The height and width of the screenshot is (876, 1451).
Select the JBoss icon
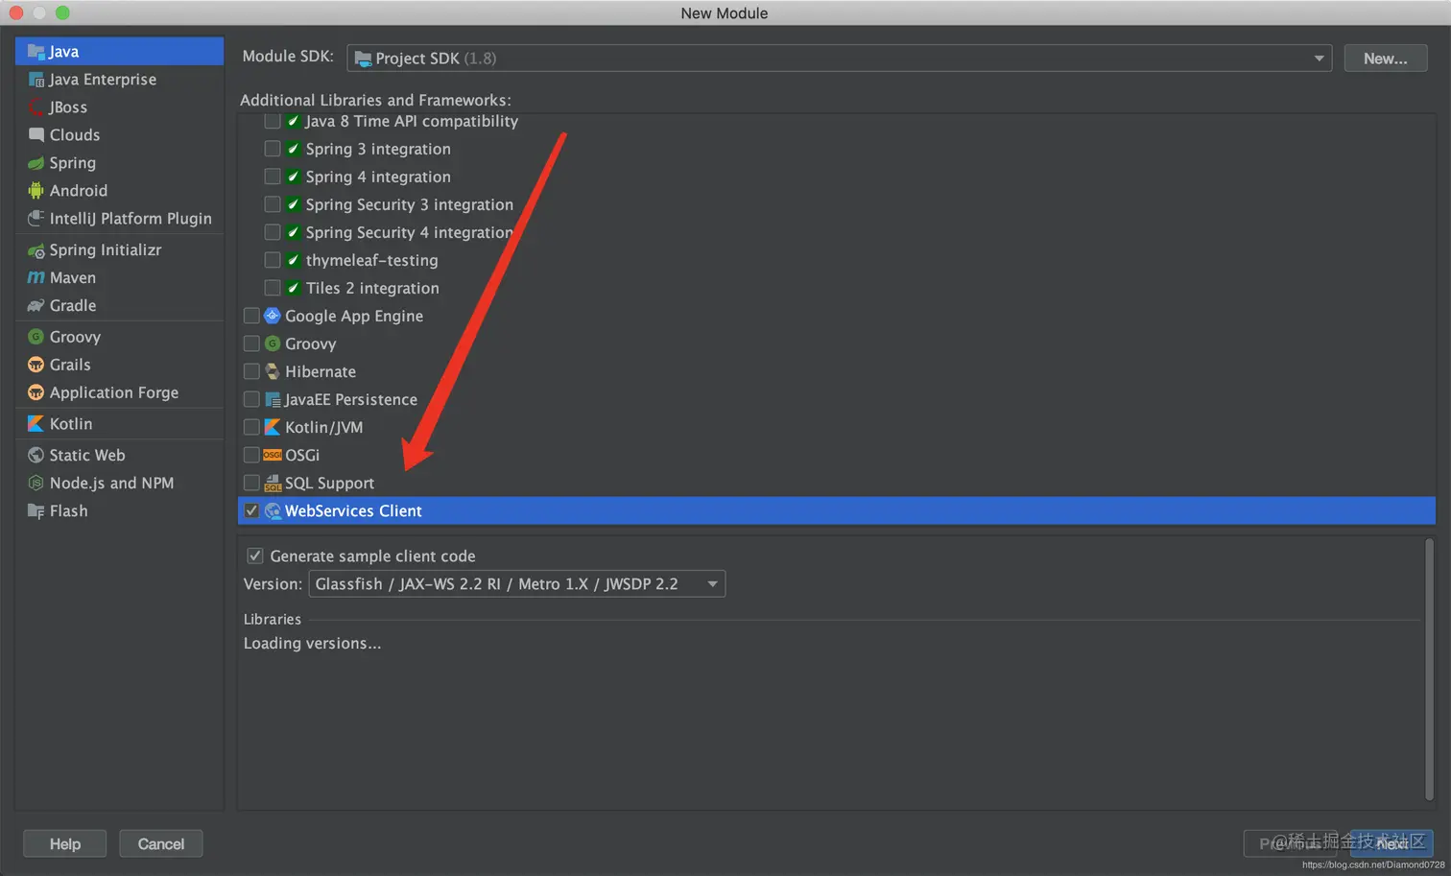[x=36, y=107]
